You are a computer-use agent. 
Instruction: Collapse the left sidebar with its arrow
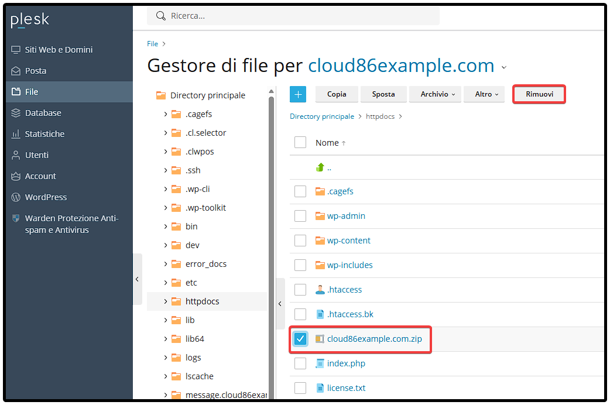(x=138, y=279)
